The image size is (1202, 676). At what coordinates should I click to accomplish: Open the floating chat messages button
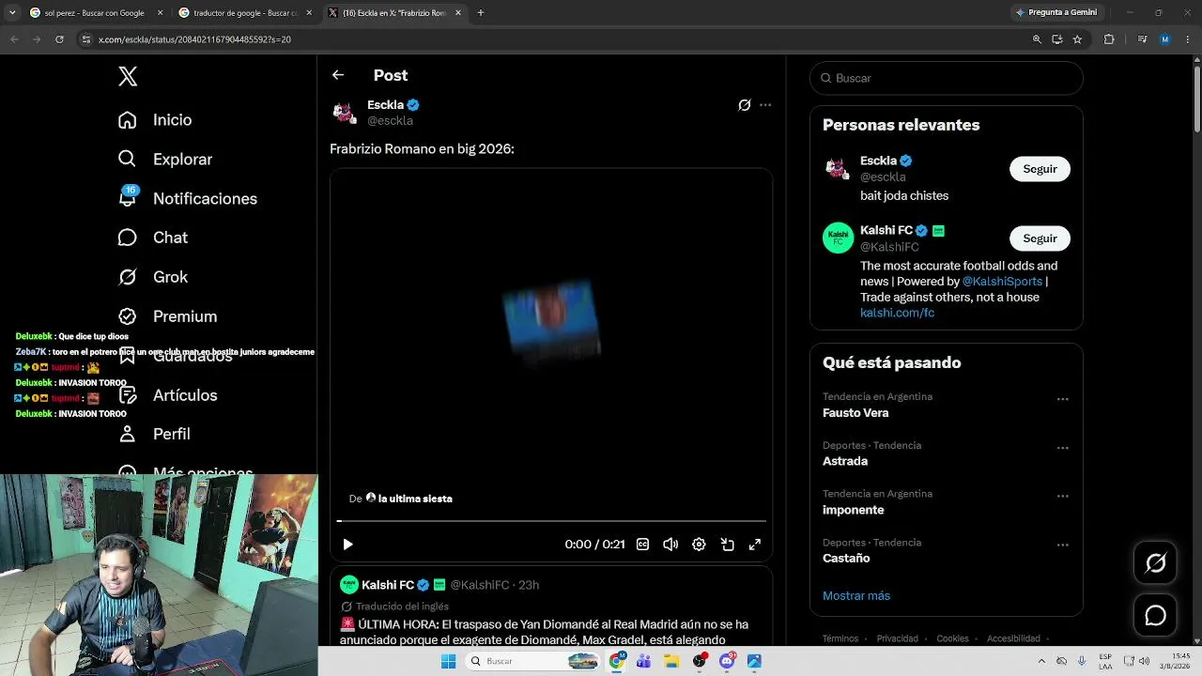point(1155,615)
